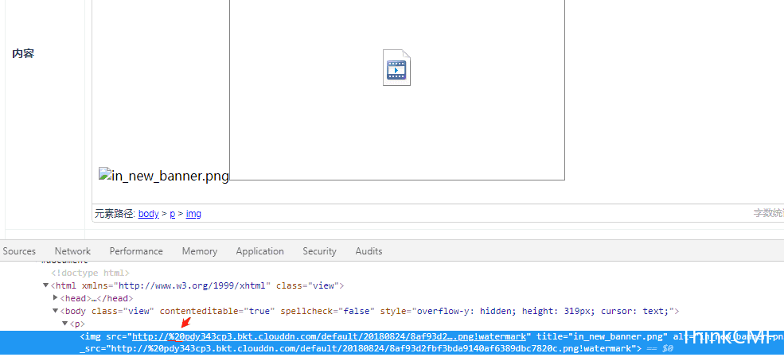Click the 字数统计 word count label
Screen dimensions: 784x357
[x=768, y=214]
